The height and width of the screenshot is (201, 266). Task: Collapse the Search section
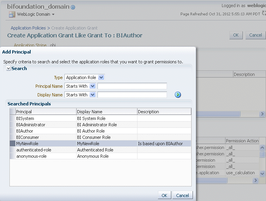pyautogui.click(x=8, y=68)
